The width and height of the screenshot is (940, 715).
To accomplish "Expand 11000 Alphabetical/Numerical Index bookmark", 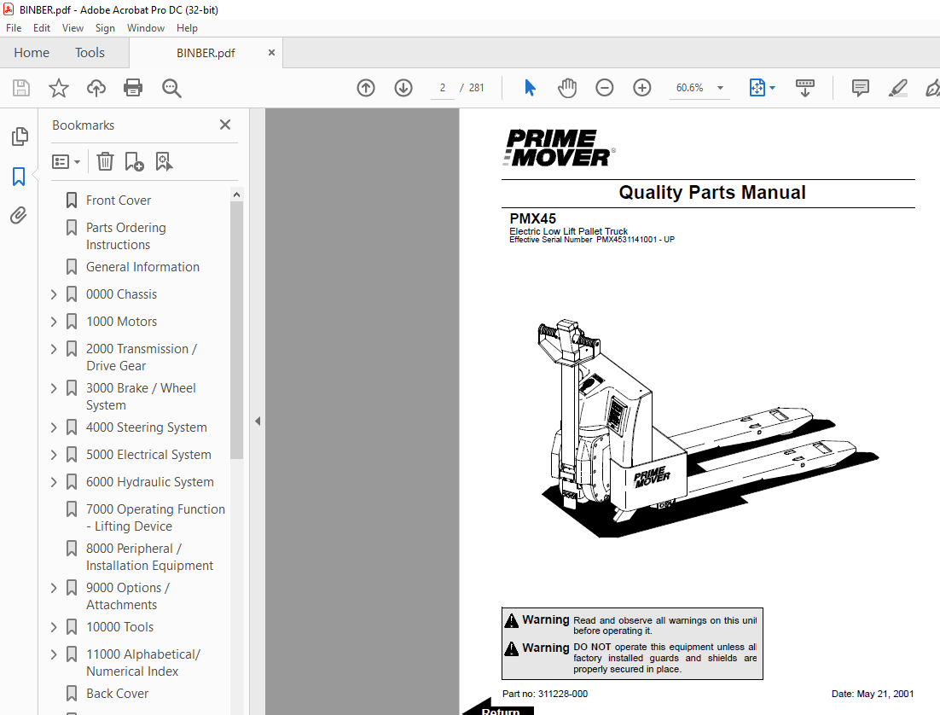I will [54, 654].
